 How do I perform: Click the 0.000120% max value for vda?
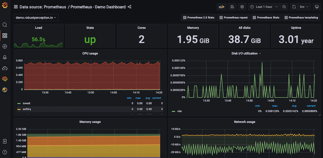[272, 111]
